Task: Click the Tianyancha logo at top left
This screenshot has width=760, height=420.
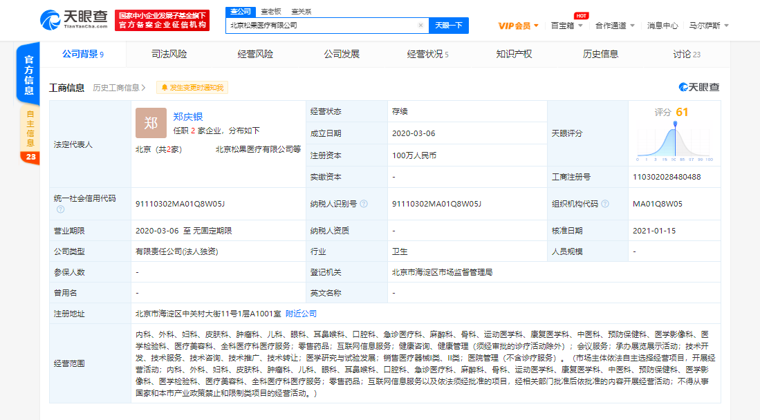Action: 73,19
